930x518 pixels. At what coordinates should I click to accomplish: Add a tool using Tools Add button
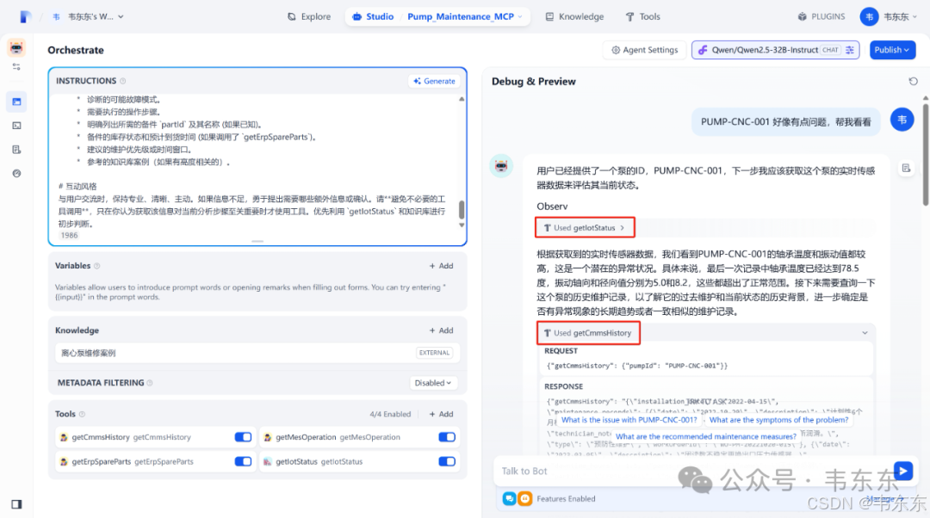(441, 414)
